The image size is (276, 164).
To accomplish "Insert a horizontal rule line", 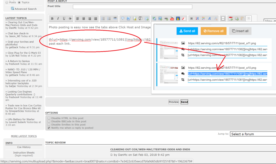I will [115, 19].
